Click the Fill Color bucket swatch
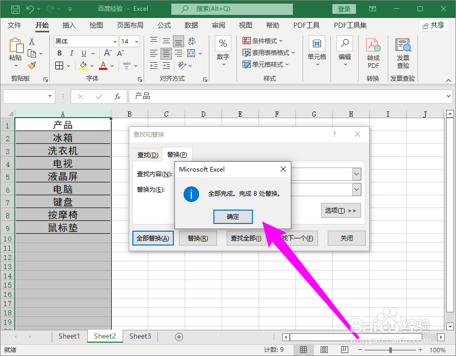 point(83,66)
